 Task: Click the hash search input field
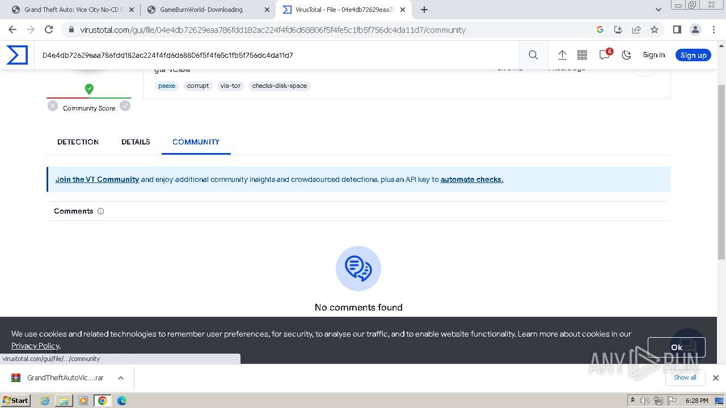tap(278, 55)
